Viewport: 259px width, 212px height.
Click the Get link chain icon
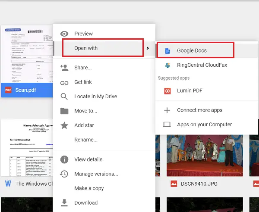point(64,83)
